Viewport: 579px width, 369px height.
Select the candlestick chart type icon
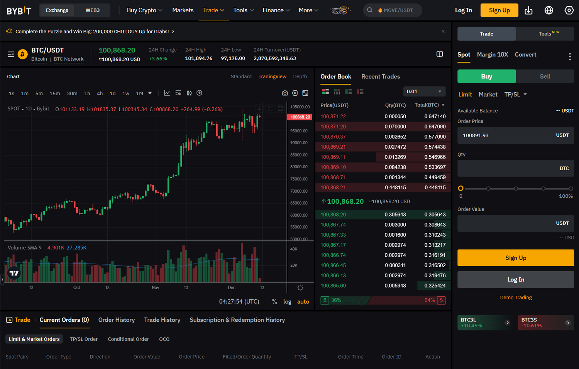pos(189,93)
